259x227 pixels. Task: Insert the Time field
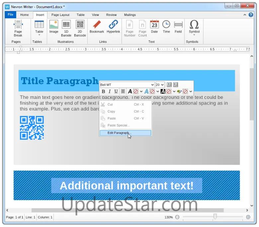click(166, 27)
